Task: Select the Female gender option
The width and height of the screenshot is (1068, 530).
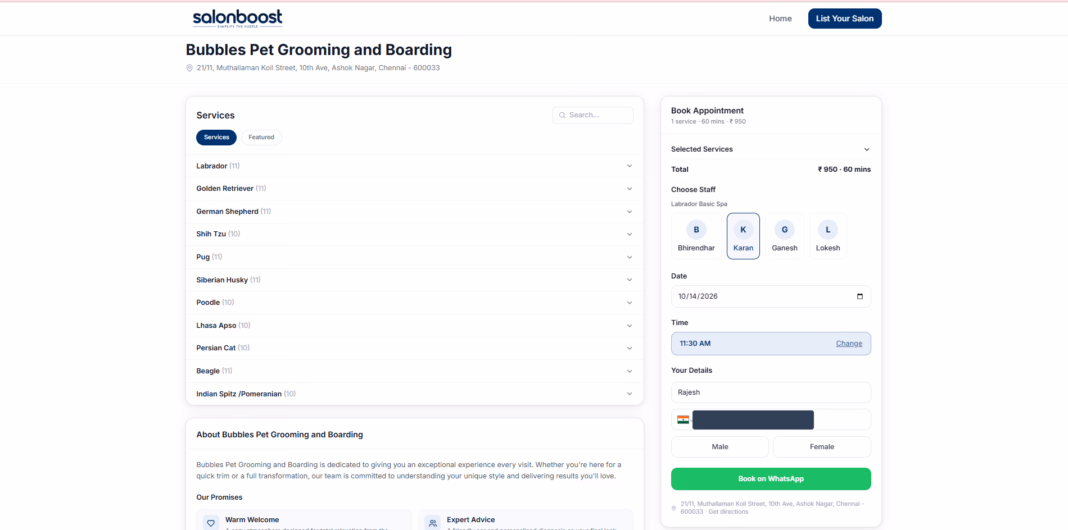Action: (x=822, y=447)
